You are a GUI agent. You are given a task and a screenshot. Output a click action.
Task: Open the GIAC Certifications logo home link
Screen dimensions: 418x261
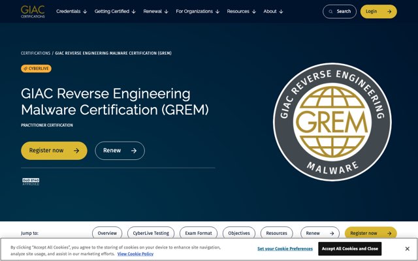(x=33, y=12)
